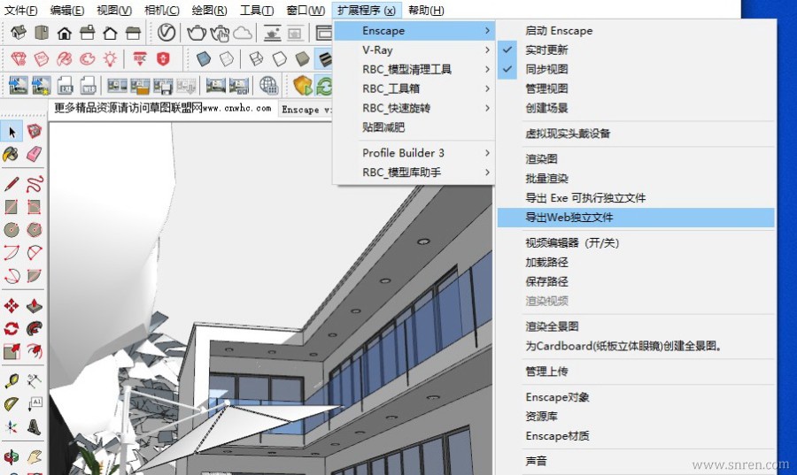Screen dimensions: 797x475
Task: Select the Freehand squiggle tool
Action: (34, 184)
